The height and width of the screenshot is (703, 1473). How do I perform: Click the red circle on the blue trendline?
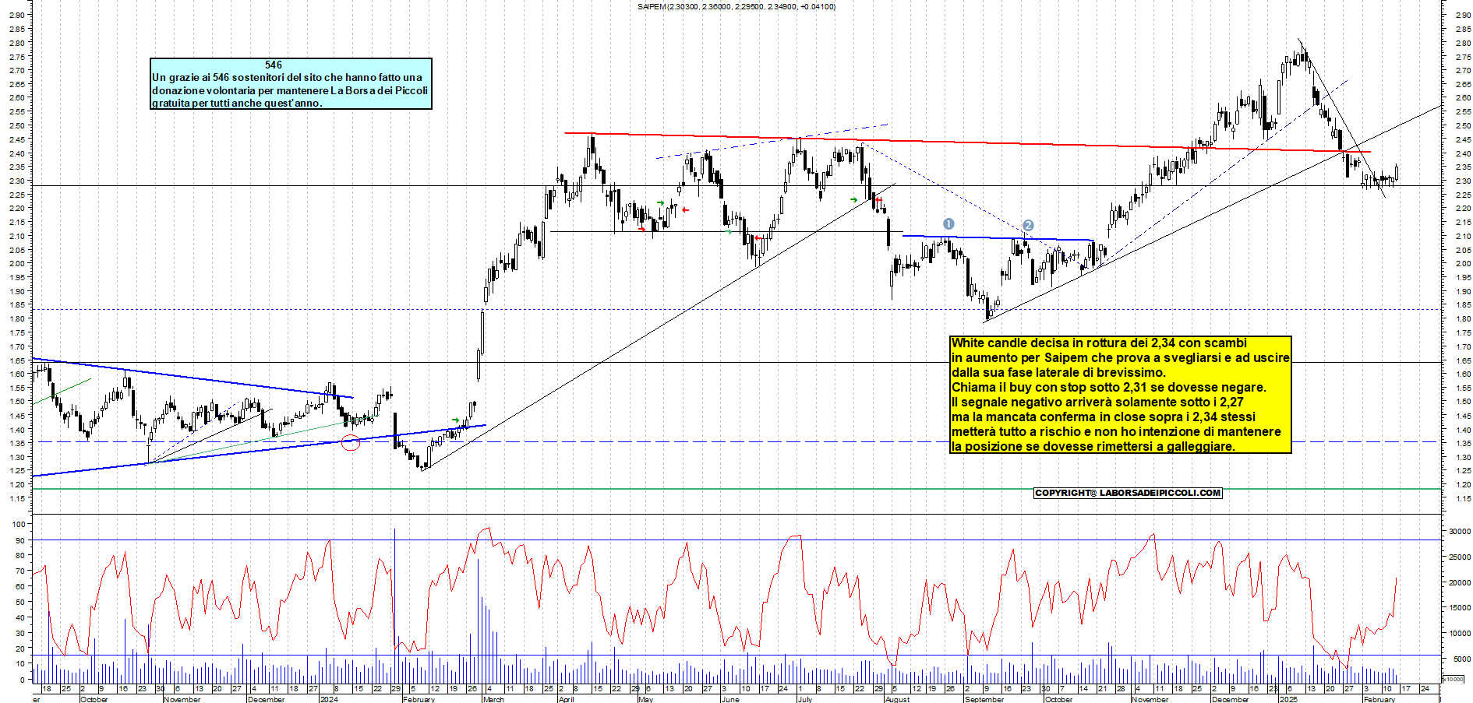tap(351, 443)
